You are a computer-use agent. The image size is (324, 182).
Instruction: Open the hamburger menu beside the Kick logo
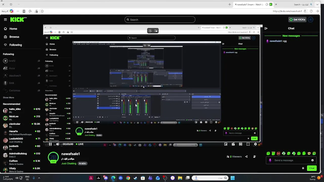coord(5,19)
